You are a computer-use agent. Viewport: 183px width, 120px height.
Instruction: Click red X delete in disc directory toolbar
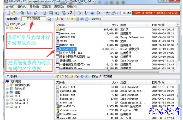62,19
